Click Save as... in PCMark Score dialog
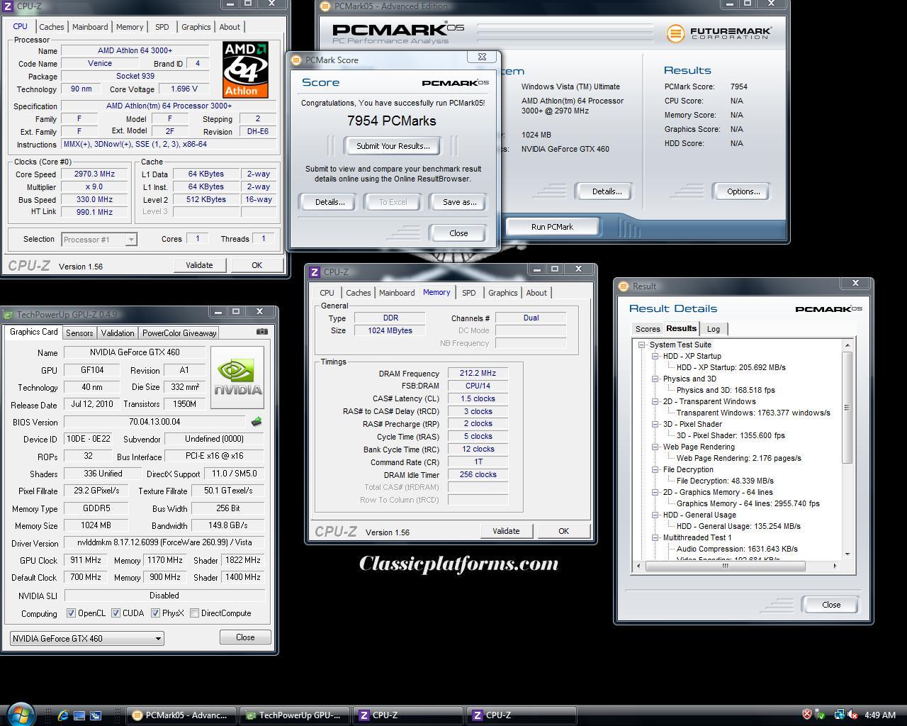The image size is (907, 726). tap(459, 202)
